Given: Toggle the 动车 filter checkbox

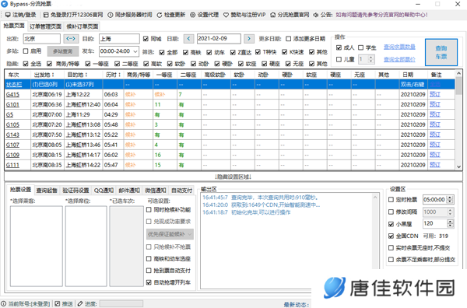Looking at the screenshot, I should (209, 52).
